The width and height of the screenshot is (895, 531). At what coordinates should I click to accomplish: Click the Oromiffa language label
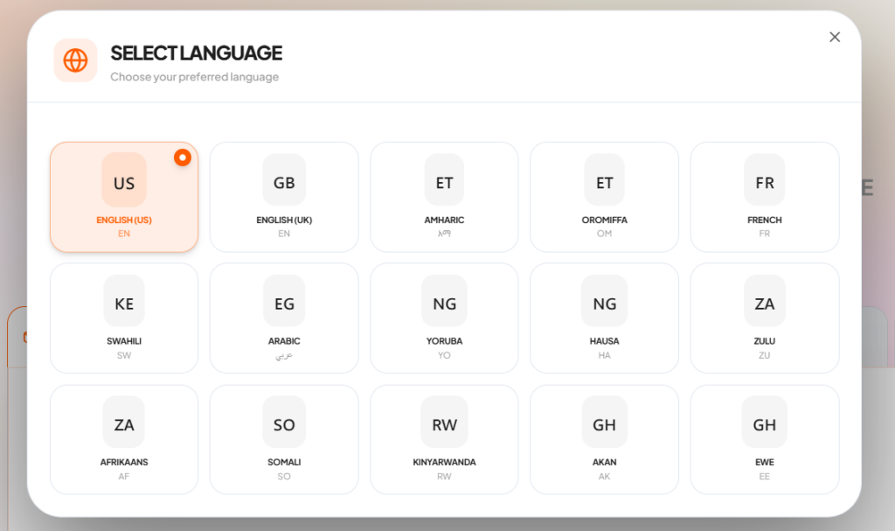pyautogui.click(x=604, y=220)
